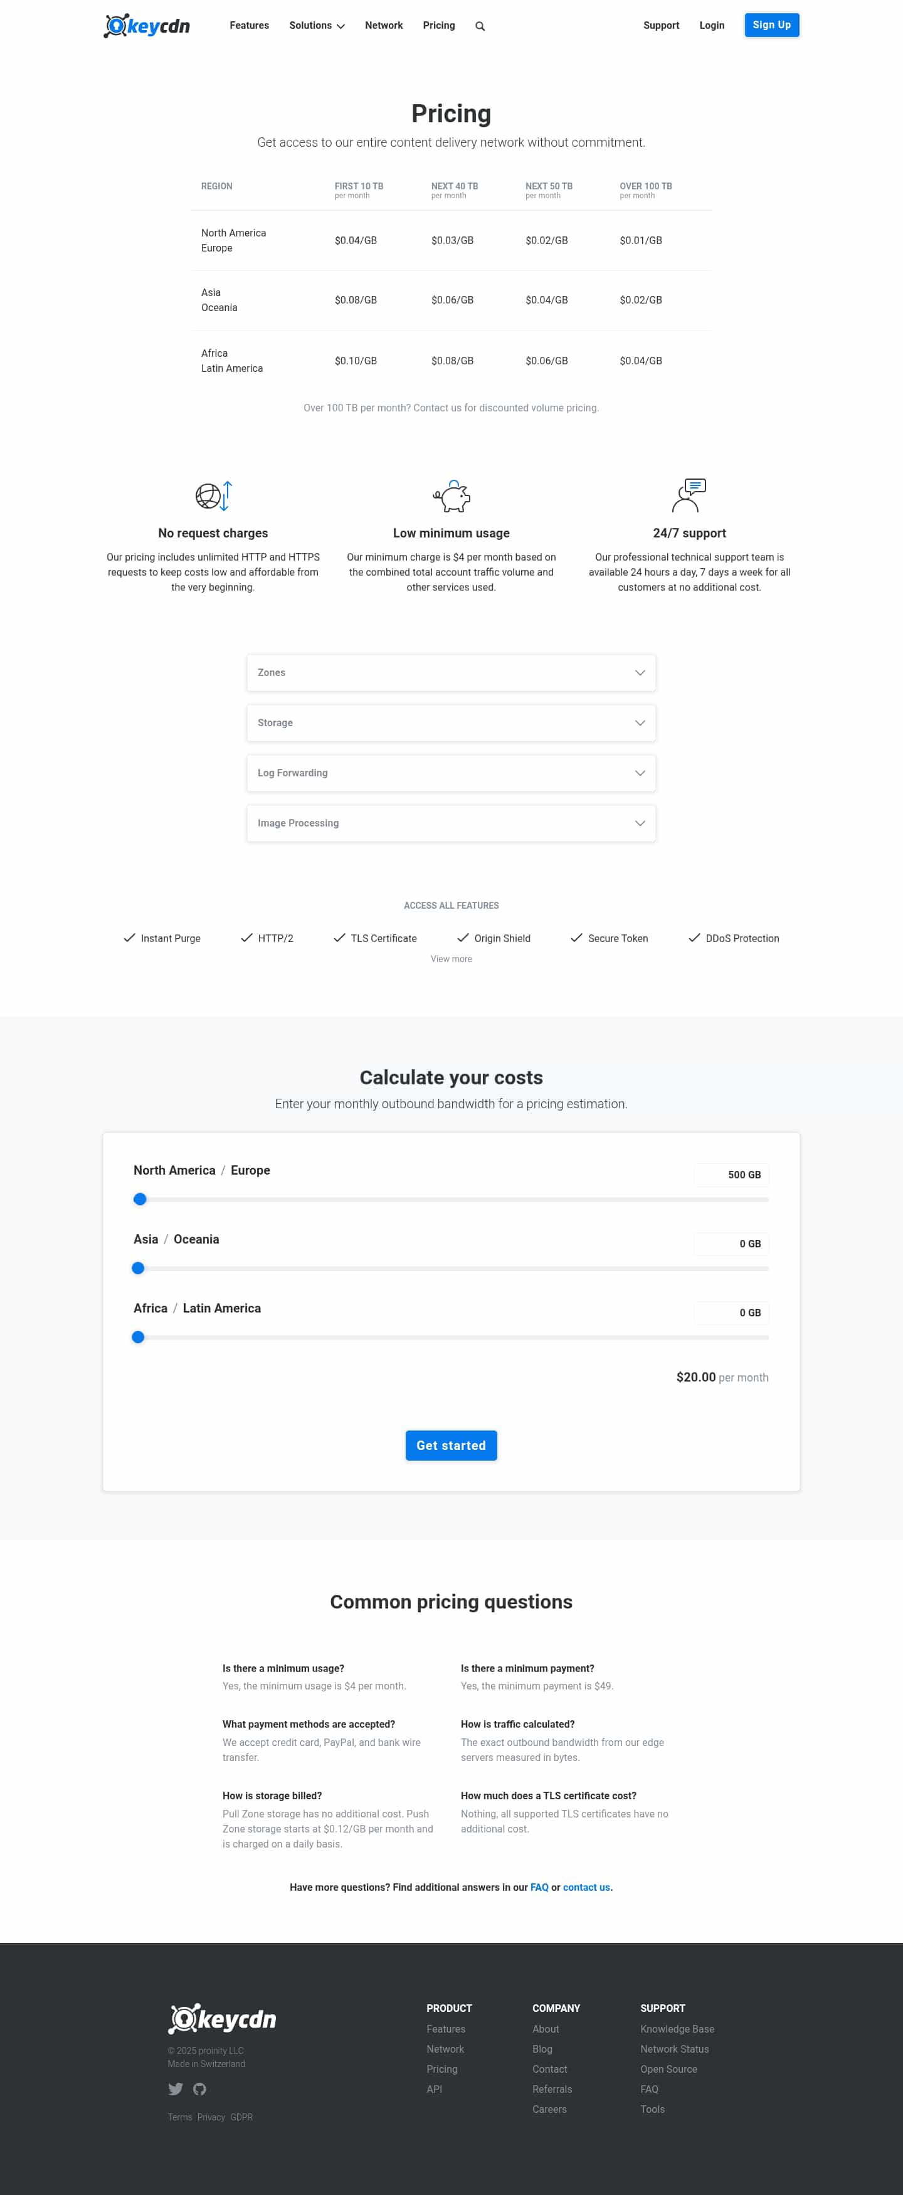This screenshot has width=903, height=2195.
Task: Open the search icon in the navbar
Action: coord(480,26)
